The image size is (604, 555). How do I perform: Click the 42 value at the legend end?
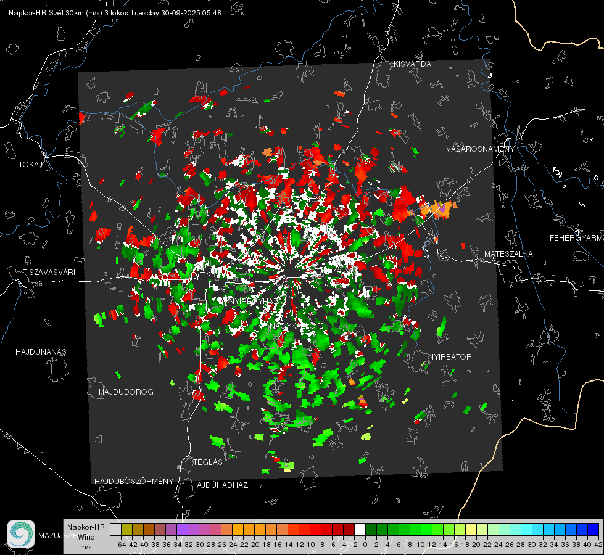[598, 545]
